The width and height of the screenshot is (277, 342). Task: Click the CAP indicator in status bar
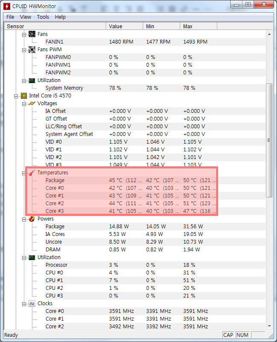[x=228, y=335]
